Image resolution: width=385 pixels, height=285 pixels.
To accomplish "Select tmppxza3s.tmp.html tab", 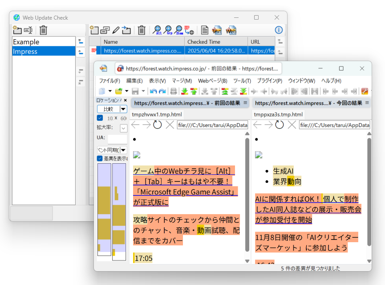I will click(x=278, y=115).
